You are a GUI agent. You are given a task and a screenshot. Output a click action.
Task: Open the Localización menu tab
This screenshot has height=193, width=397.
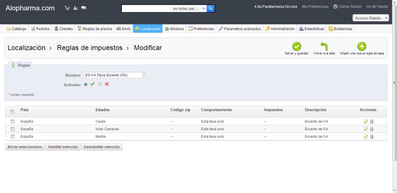148,29
